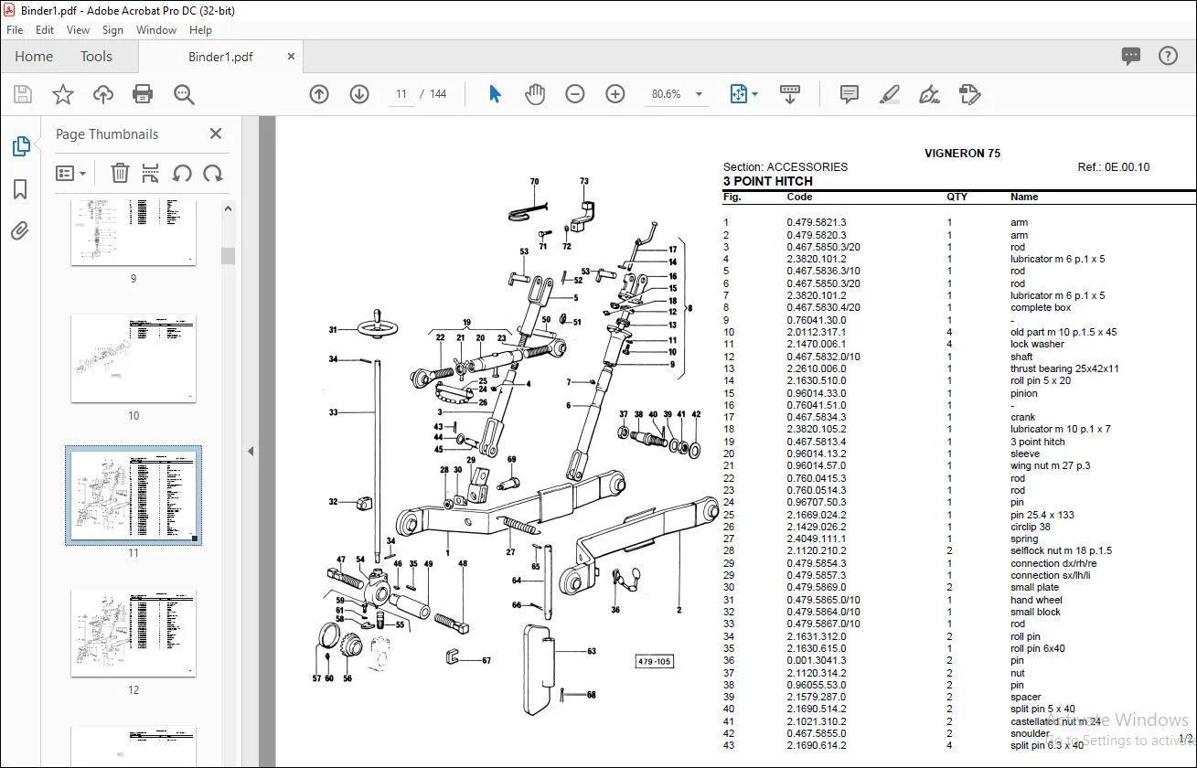Click part code 2.4049.111.1

pos(817,539)
